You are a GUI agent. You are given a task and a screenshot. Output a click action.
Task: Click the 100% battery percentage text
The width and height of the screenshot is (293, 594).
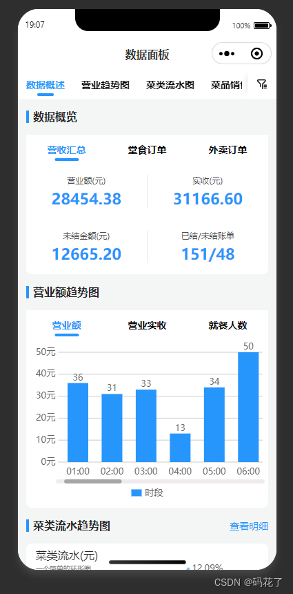[x=241, y=26]
